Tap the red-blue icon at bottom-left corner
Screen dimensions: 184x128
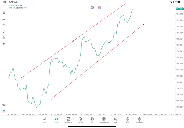point(4,111)
